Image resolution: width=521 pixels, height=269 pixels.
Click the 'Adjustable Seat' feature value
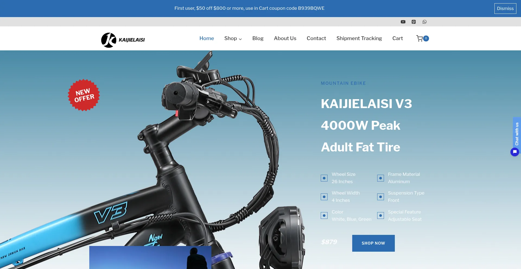coord(405,219)
